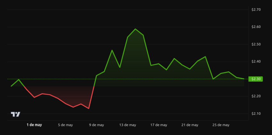
Task: Select the $2.60 price axis label
Action: click(256, 27)
